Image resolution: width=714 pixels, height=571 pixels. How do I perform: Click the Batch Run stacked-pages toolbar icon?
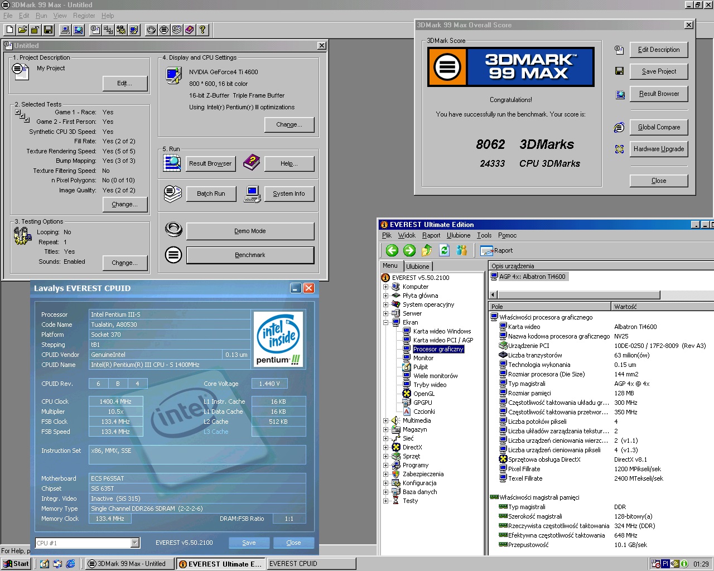coord(177,30)
